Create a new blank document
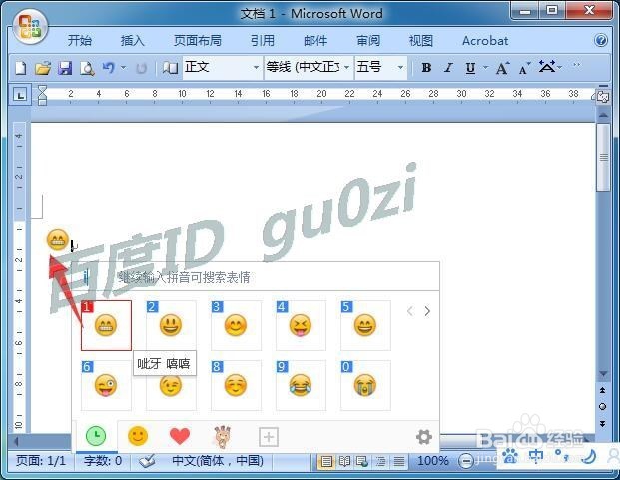 coord(21,68)
